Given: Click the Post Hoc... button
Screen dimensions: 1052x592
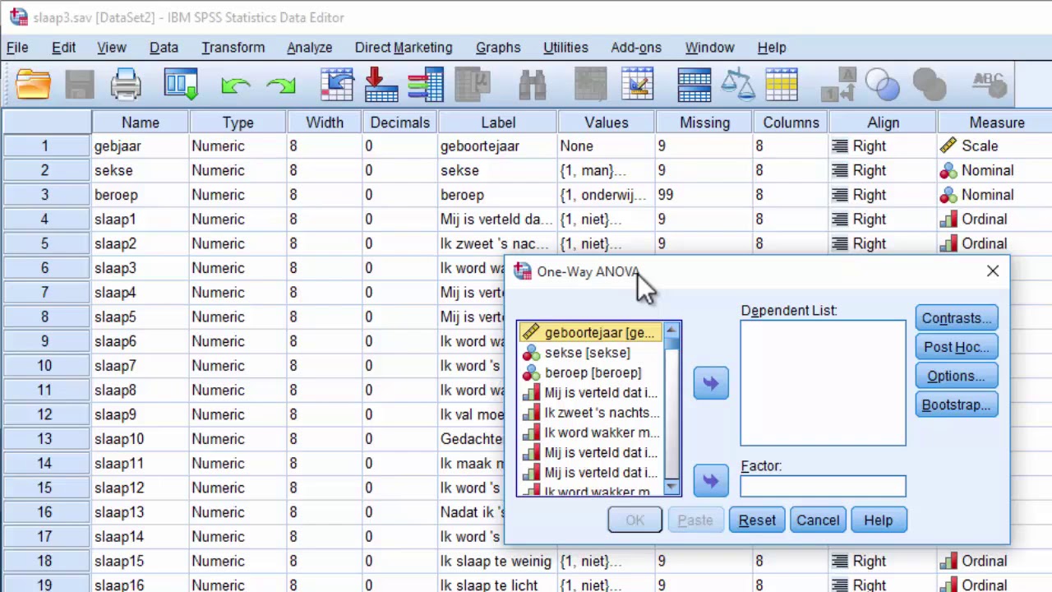Looking at the screenshot, I should (957, 347).
